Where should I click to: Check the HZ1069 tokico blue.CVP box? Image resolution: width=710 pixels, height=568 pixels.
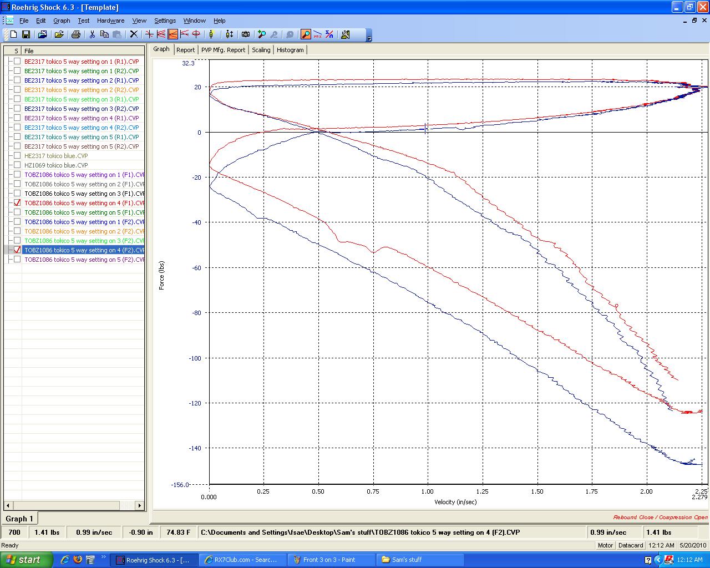17,165
